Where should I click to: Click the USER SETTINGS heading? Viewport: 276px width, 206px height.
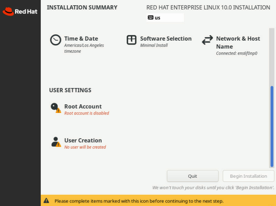70,90
